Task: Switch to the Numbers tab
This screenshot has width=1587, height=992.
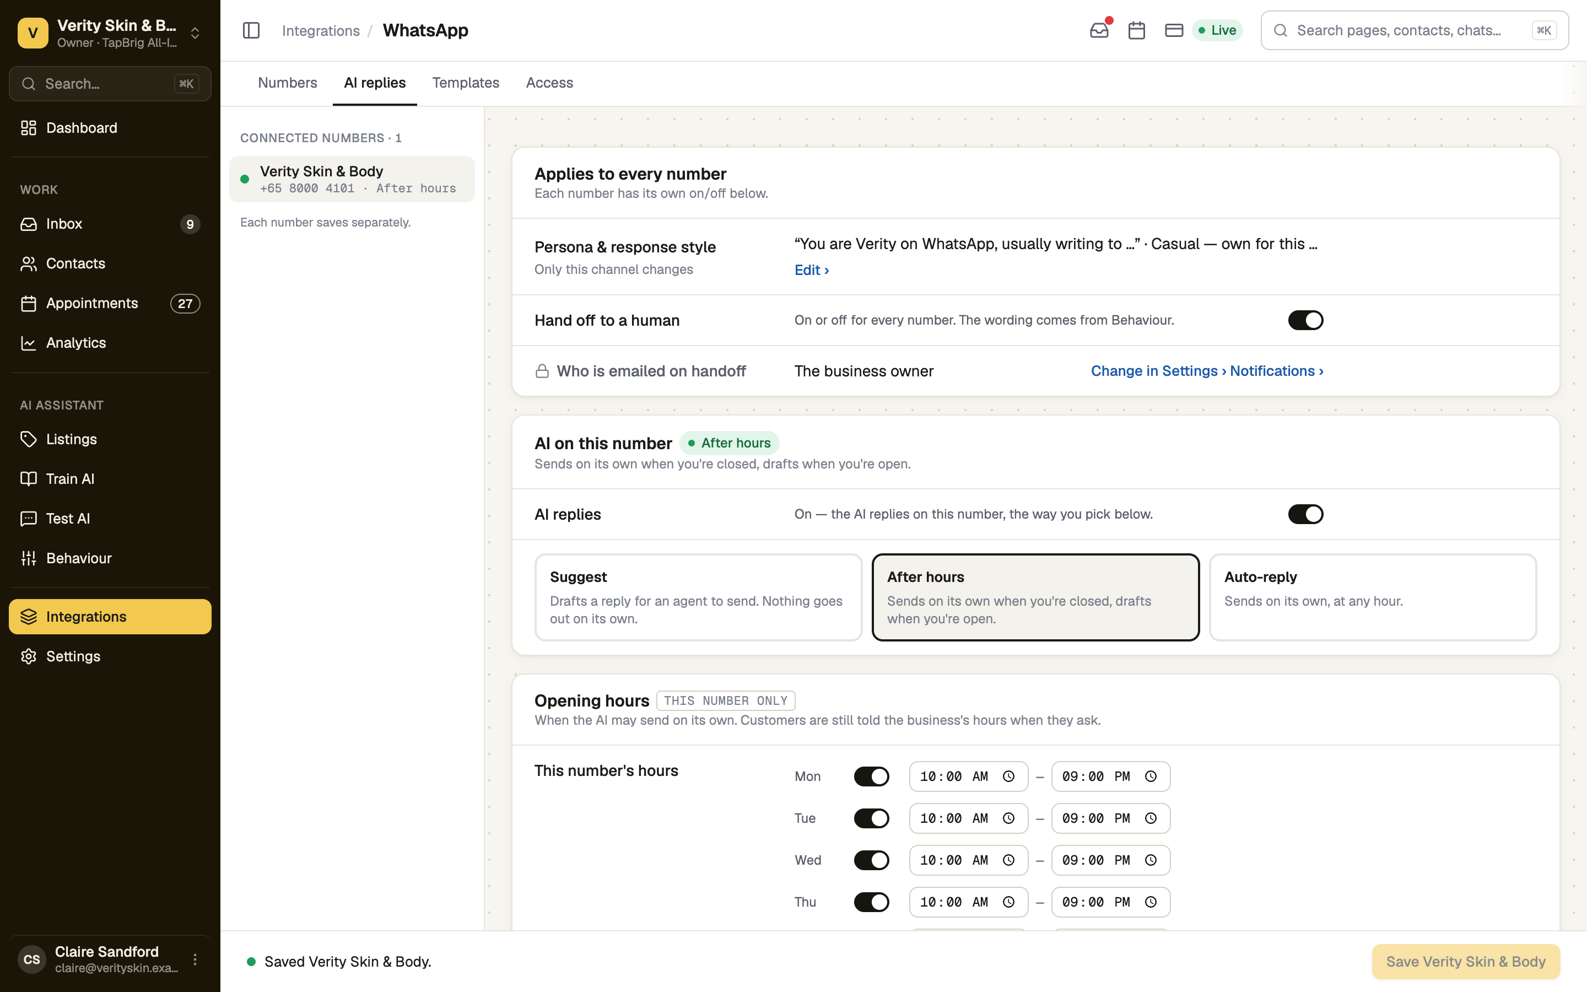Action: click(287, 83)
